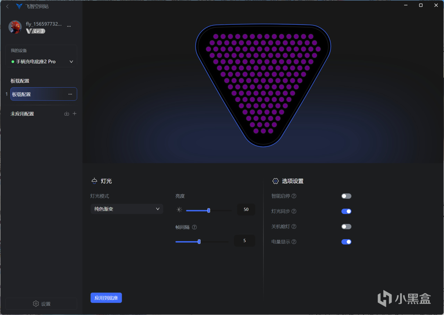444x315 pixels.
Task: Select the 板载配置 profile numbered 1
Action: [x=44, y=94]
